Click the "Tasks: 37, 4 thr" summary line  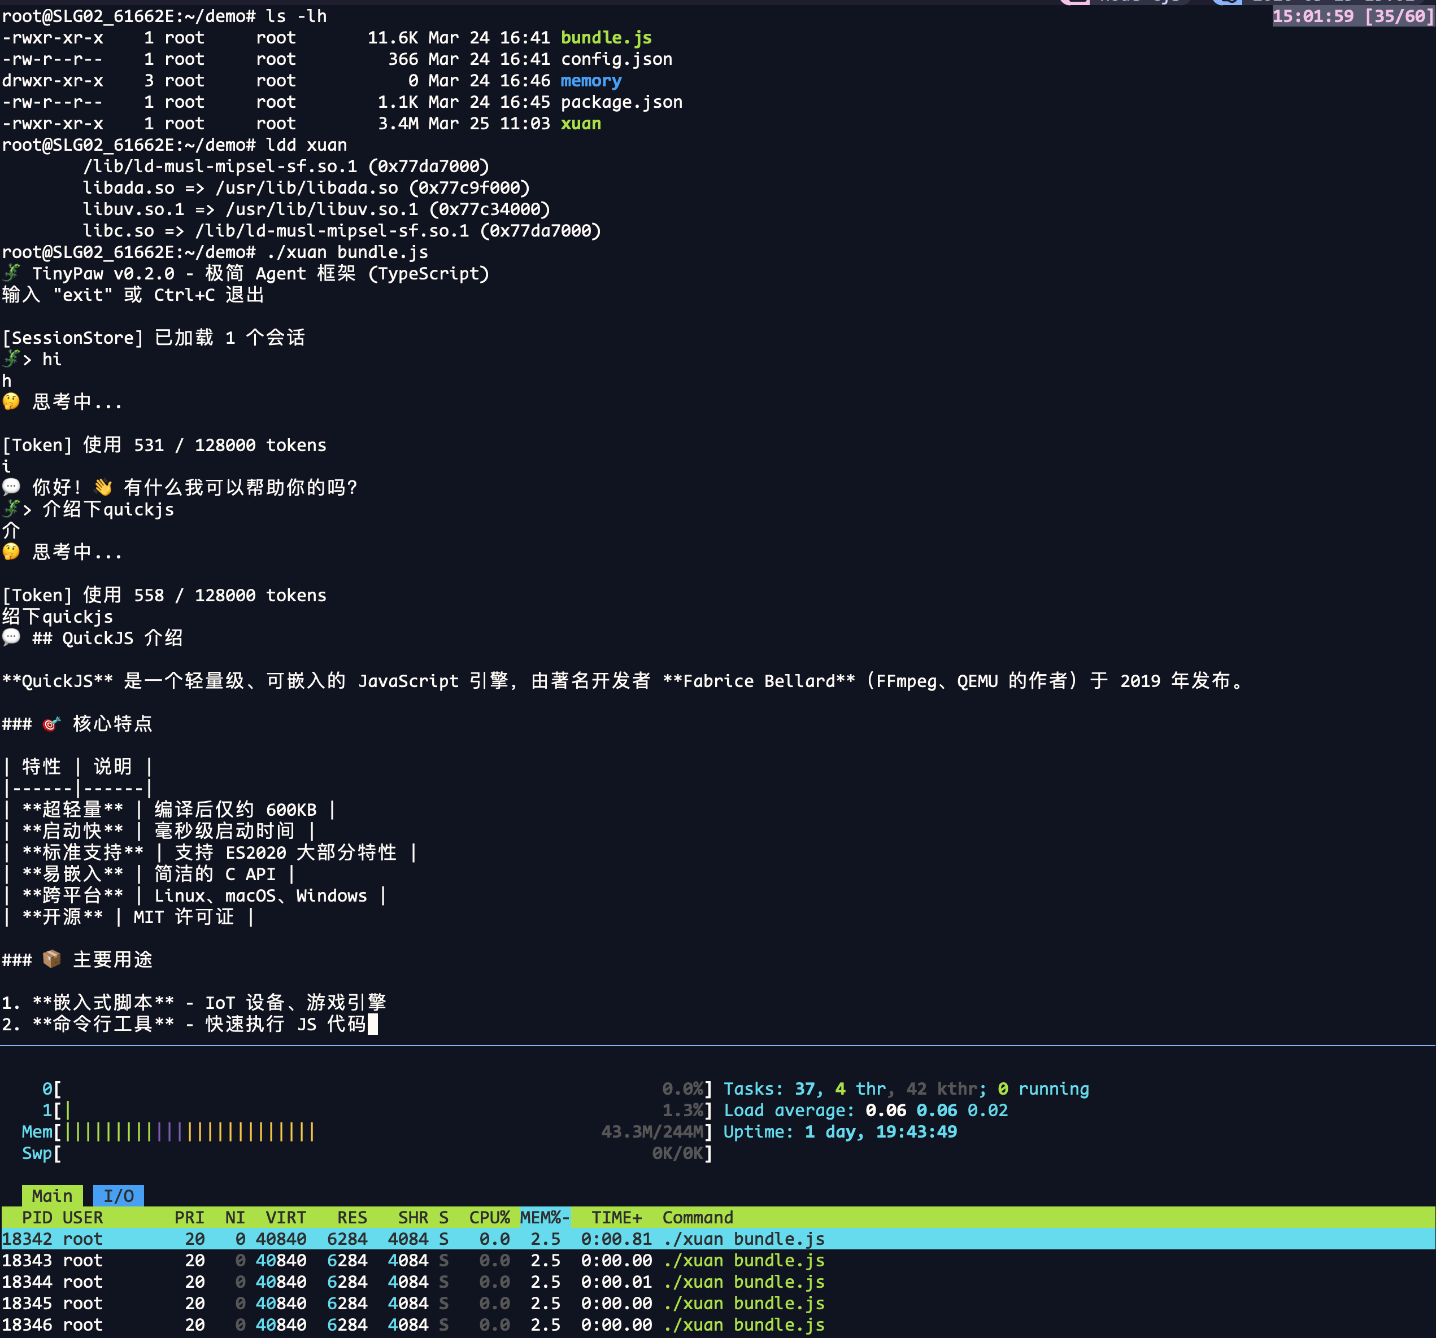[x=907, y=1089]
